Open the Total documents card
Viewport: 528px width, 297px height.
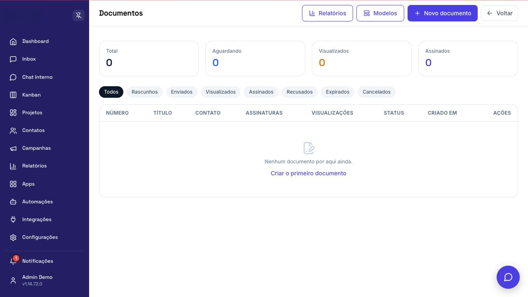149,59
